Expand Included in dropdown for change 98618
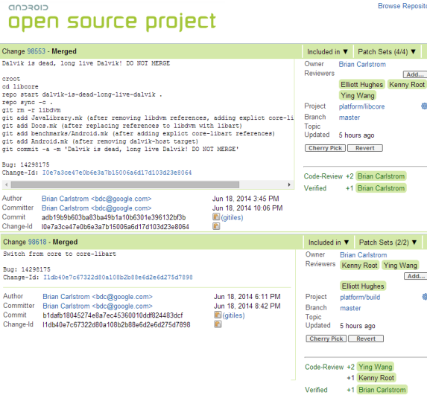This screenshot has height=398, width=427. [329, 243]
